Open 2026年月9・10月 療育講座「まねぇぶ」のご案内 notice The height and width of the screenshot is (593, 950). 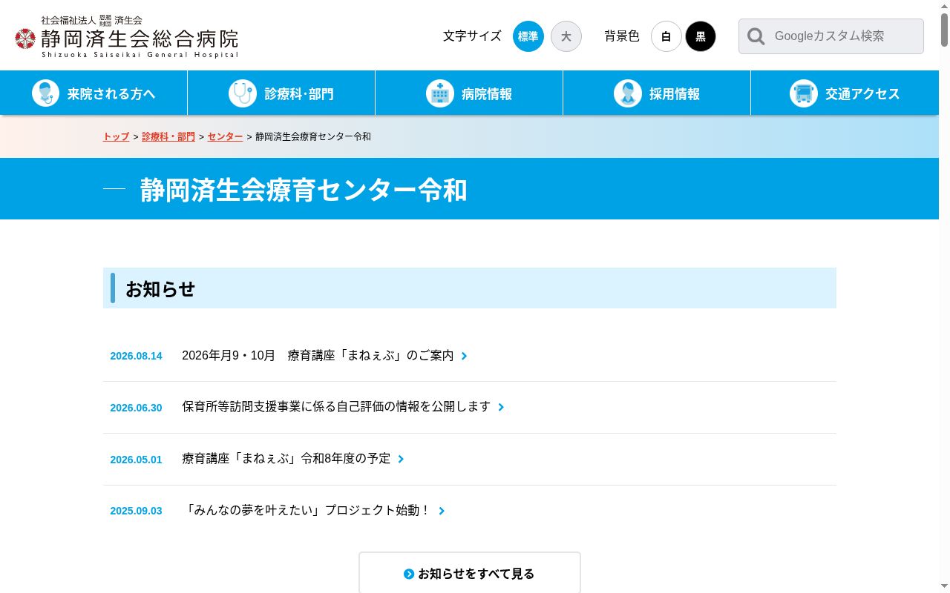[318, 356]
